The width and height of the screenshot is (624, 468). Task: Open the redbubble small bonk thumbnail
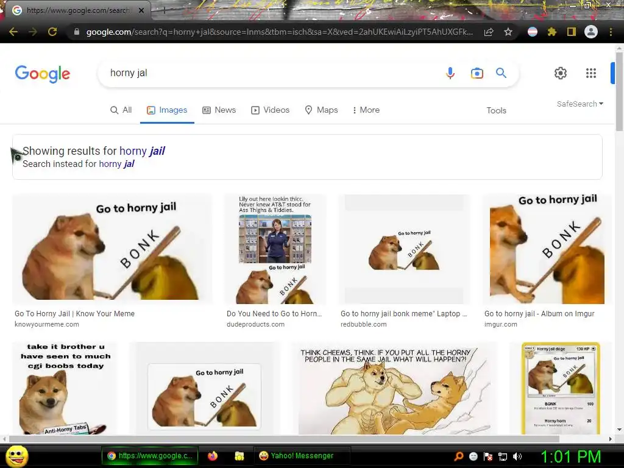tap(404, 249)
